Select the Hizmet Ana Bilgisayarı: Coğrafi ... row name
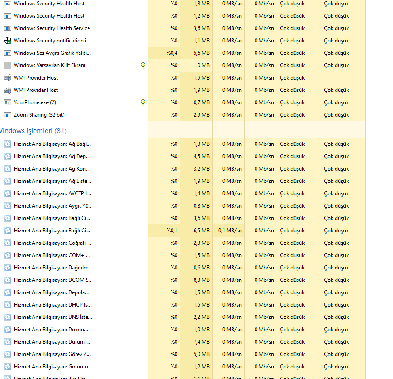393x379 pixels. click(x=52, y=243)
